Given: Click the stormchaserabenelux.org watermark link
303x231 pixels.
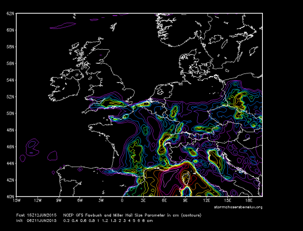Looking at the screenshot, I should pyautogui.click(x=238, y=207).
